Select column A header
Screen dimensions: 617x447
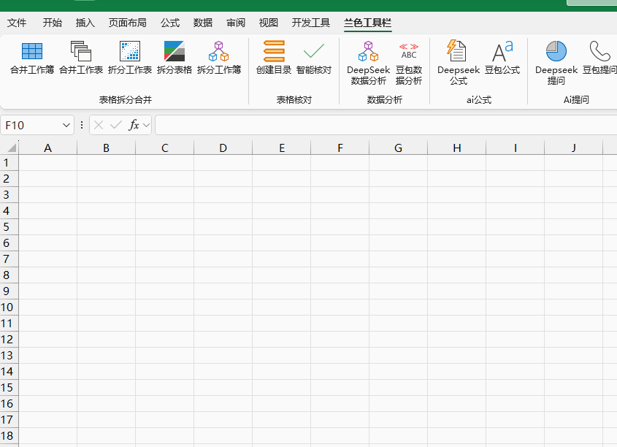[47, 148]
